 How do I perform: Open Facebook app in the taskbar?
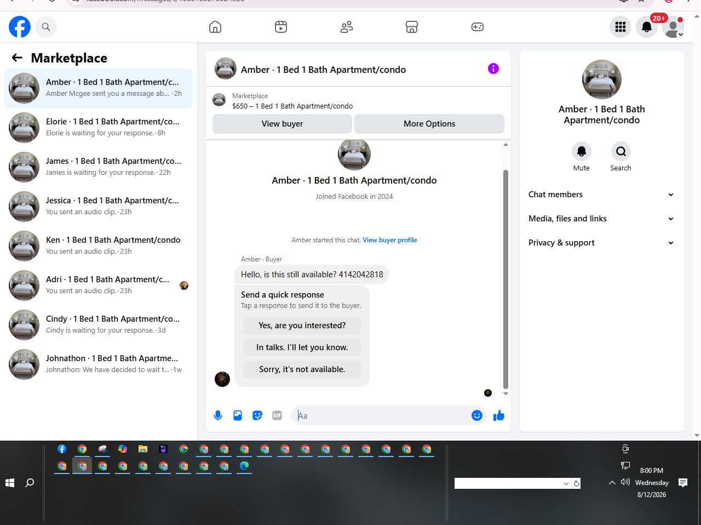click(x=62, y=449)
